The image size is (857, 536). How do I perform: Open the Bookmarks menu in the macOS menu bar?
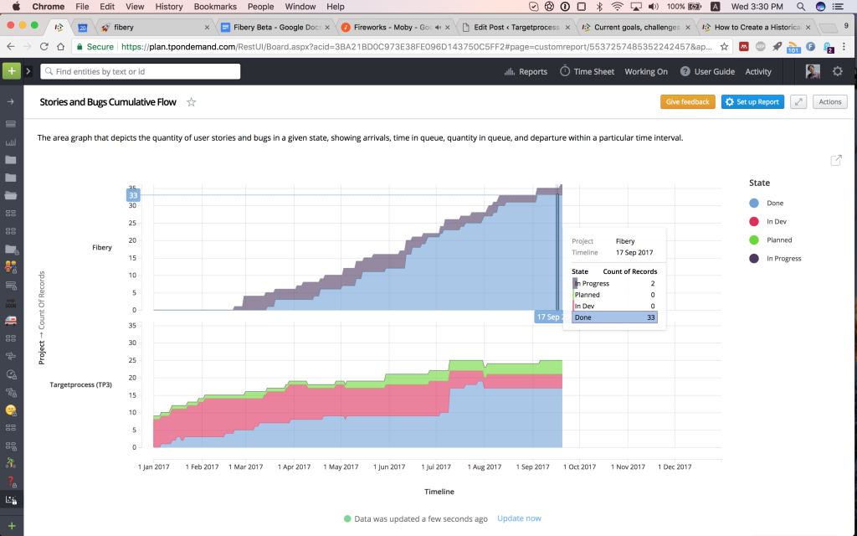[x=215, y=7]
